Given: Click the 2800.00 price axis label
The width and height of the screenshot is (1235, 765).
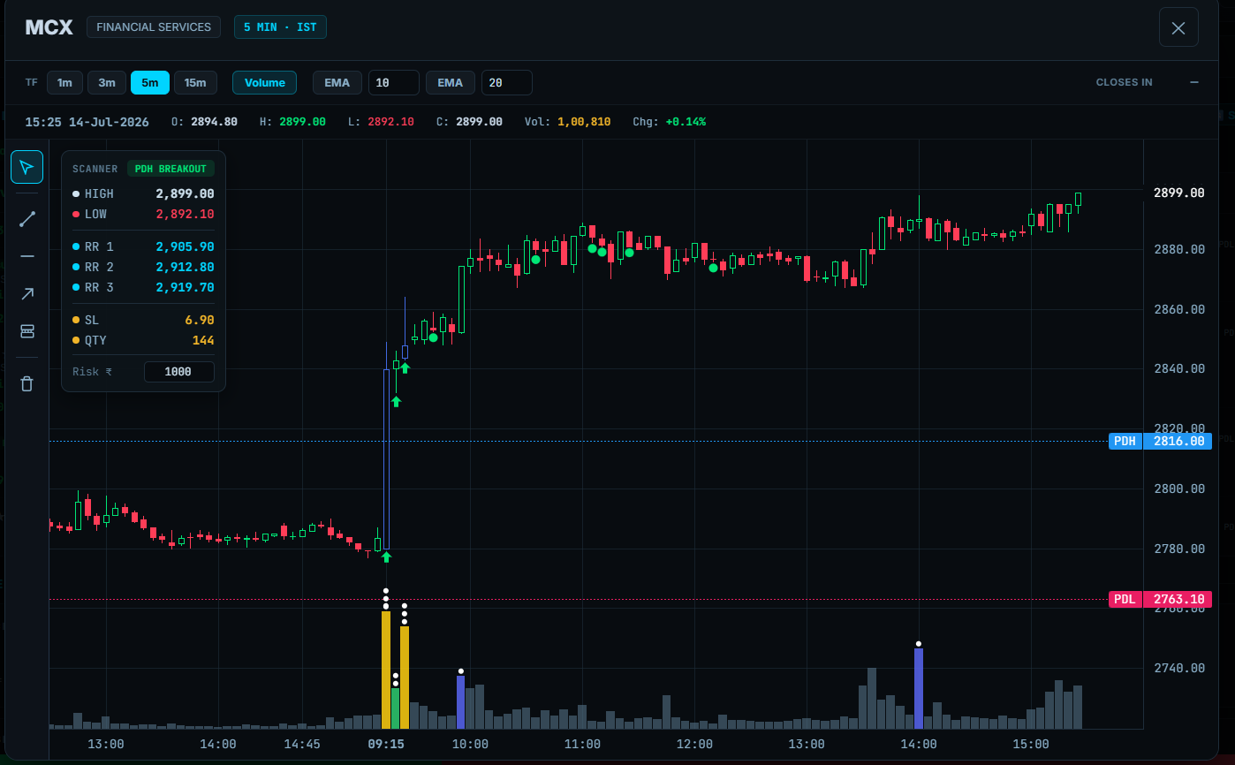Looking at the screenshot, I should click(1179, 489).
